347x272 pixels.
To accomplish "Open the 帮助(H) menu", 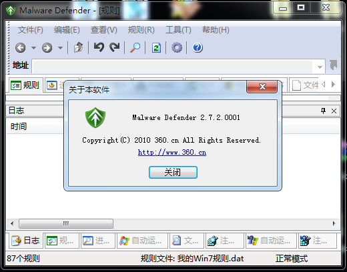I will click(216, 30).
